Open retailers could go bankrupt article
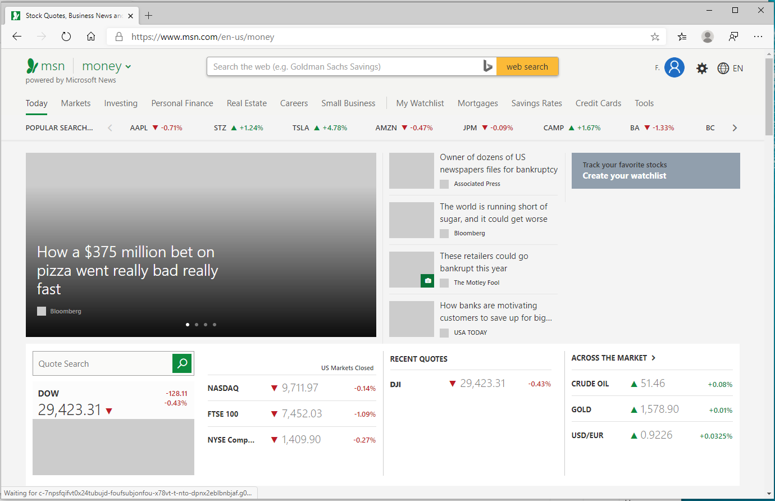The image size is (775, 501). click(484, 262)
